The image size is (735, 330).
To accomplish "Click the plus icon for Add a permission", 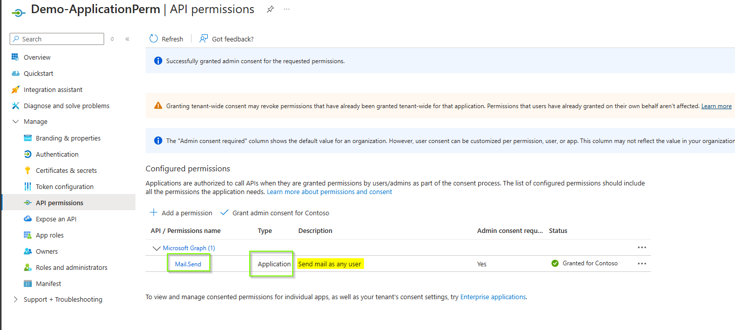I will pyautogui.click(x=154, y=213).
